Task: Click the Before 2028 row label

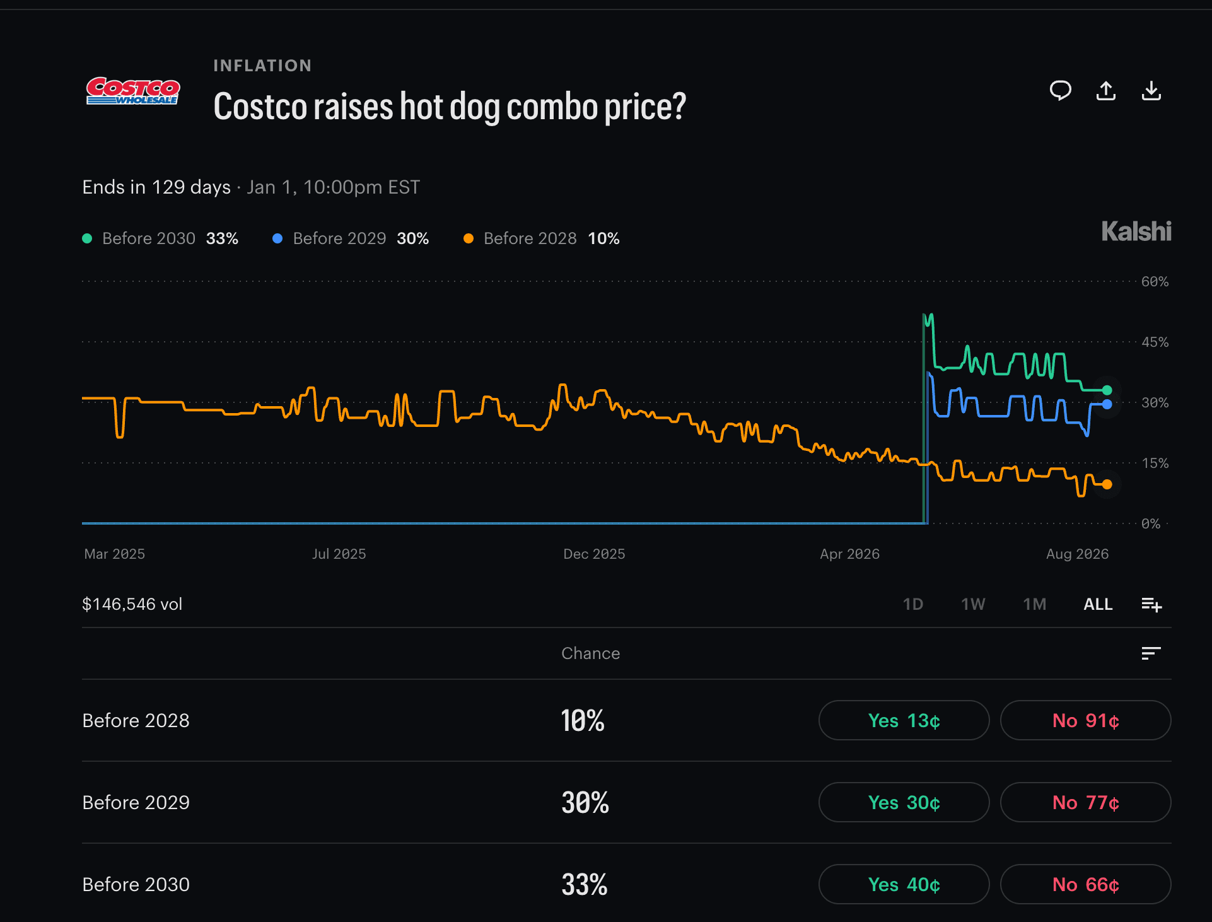Action: (136, 720)
